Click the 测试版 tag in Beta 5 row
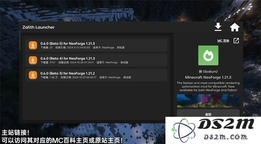The width and height of the screenshot is (261, 144). coord(121,48)
